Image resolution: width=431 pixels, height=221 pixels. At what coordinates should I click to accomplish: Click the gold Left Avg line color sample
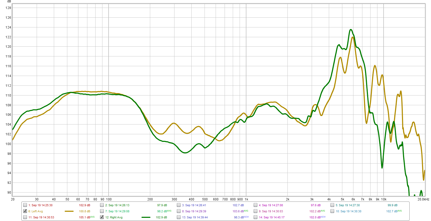point(69,211)
